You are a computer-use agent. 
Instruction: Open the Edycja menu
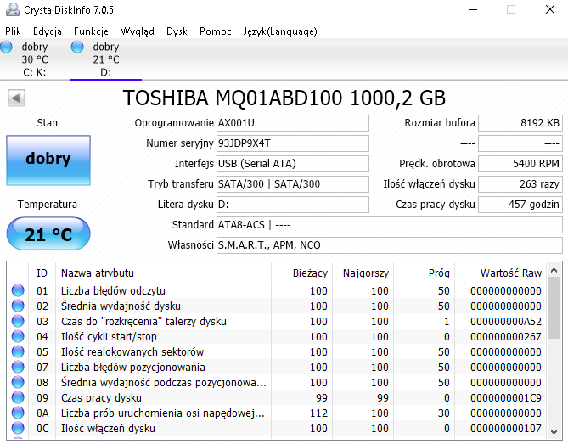coord(47,31)
